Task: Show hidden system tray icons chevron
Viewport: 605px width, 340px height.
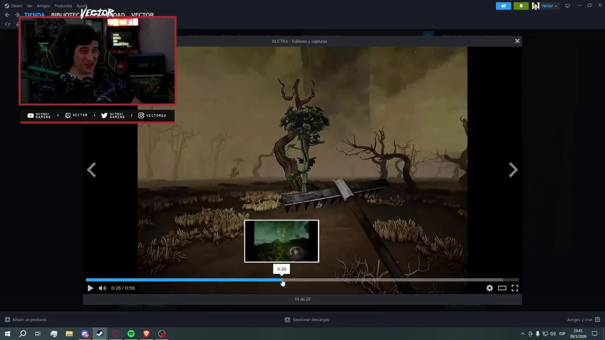Action: (522, 334)
